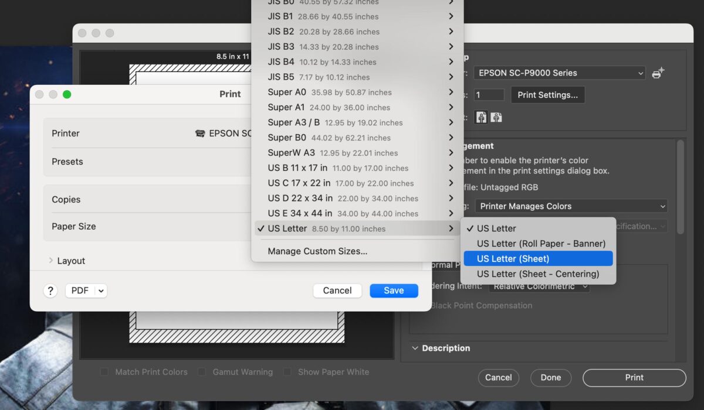Expand the Super A0 submenu arrow
The image size is (704, 410).
451,92
